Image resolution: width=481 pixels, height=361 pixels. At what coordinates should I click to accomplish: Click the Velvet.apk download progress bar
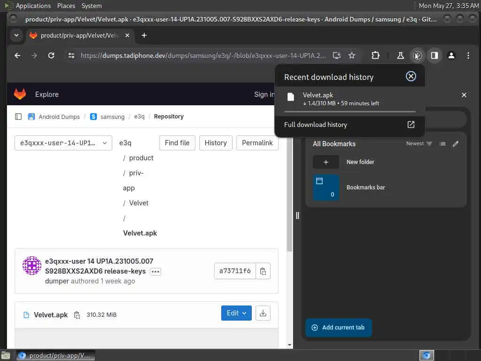coord(349,112)
